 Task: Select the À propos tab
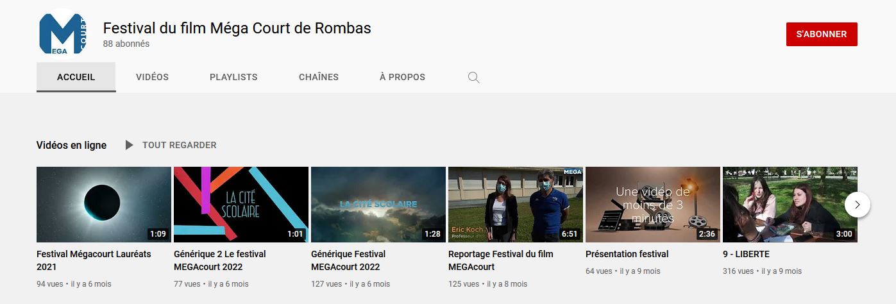[x=402, y=77]
